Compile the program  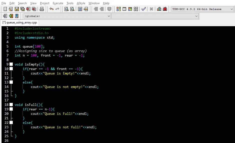(119, 9)
